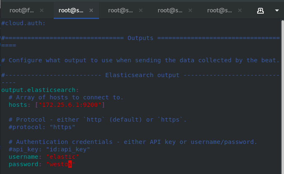Click the '# Configure what output to use' comment
The width and height of the screenshot is (284, 174).
coord(140,60)
